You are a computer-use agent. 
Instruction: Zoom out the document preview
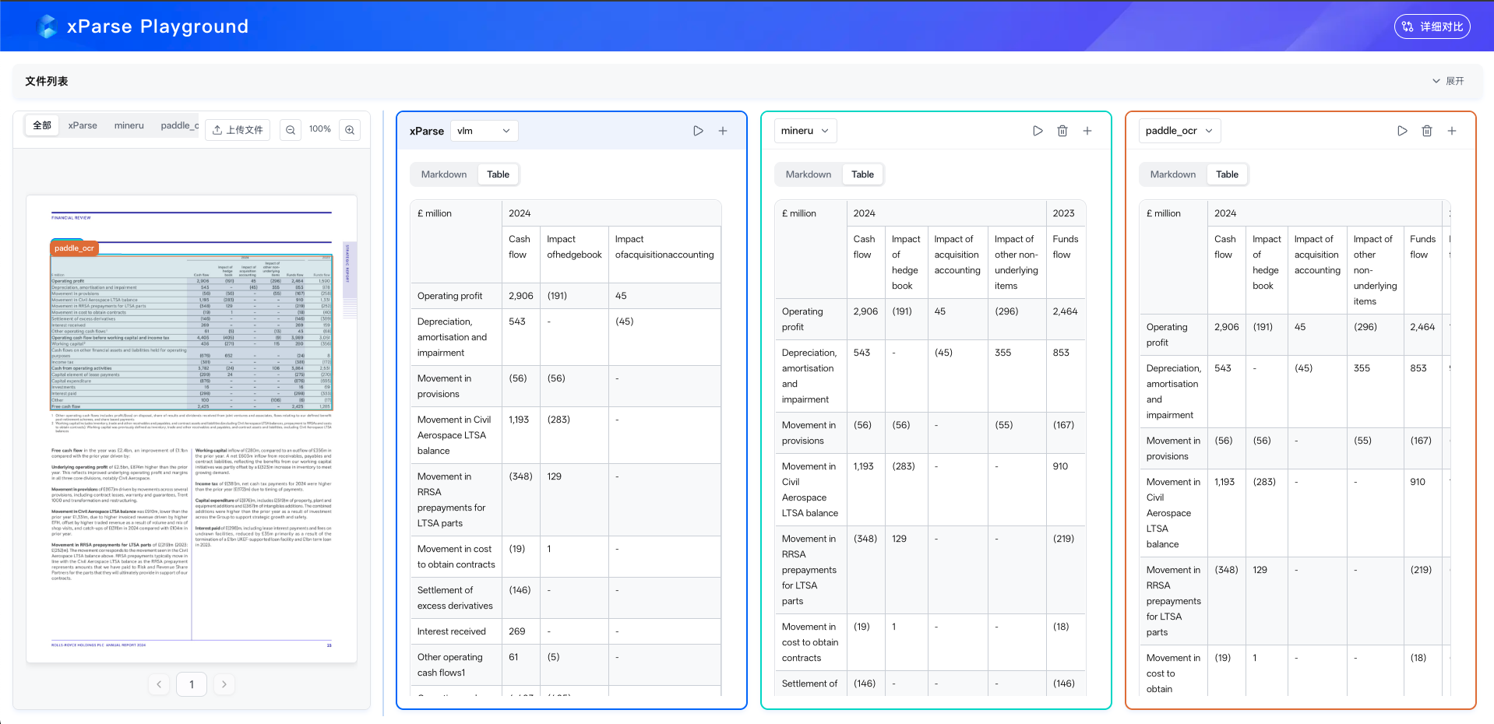tap(291, 130)
